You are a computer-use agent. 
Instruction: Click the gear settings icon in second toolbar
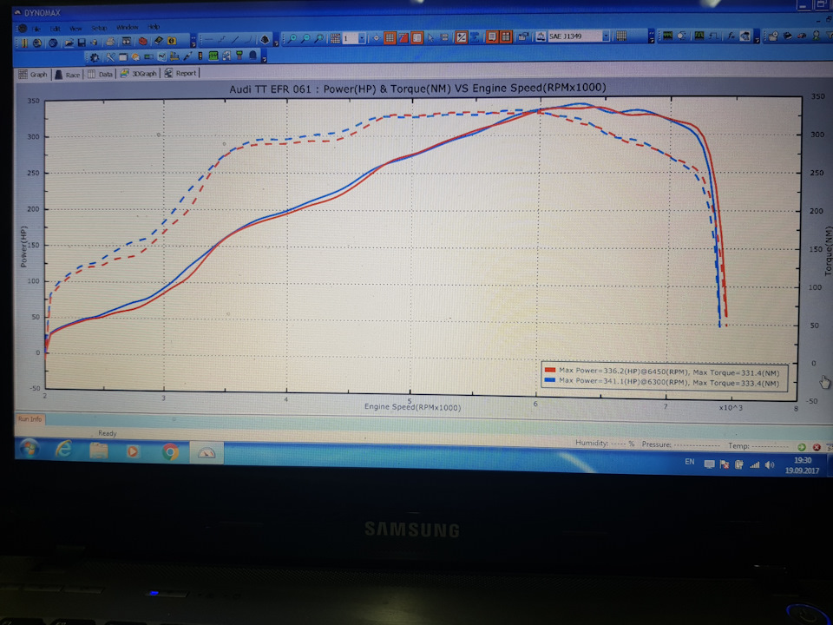coord(95,57)
